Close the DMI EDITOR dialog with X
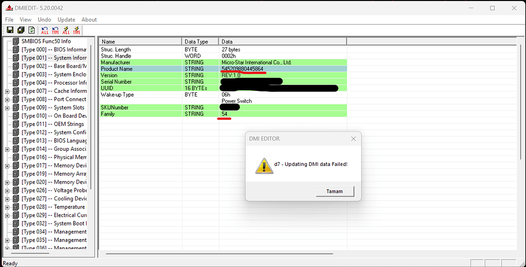The image size is (526, 267). pos(353,139)
